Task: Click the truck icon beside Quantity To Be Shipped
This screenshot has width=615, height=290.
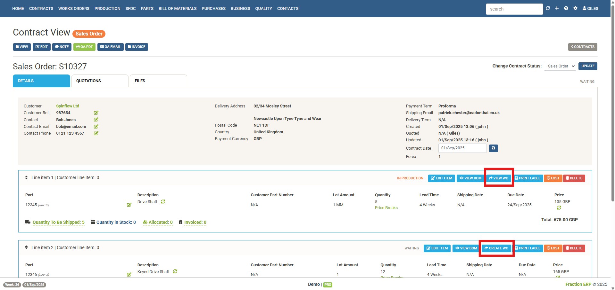Action: [x=27, y=222]
